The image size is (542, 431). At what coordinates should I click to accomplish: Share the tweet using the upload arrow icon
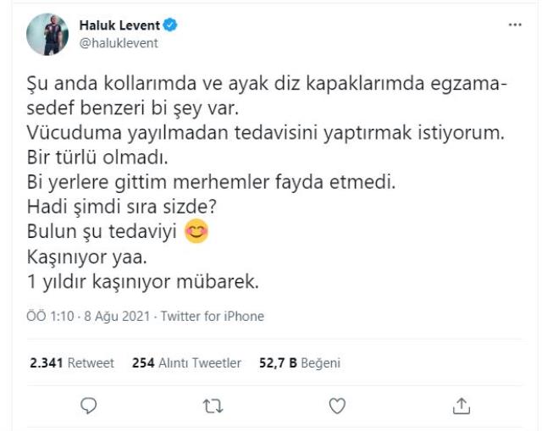pos(462,406)
